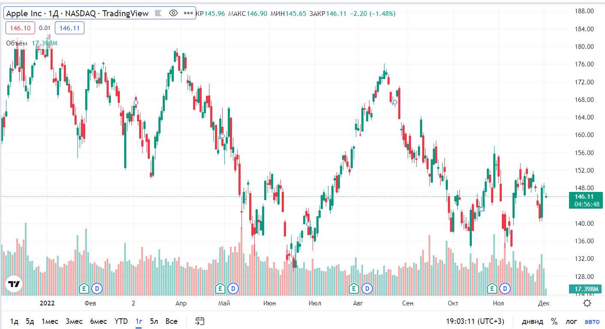Click the dividend D marker near Ноя
Screen dimensions: 605x329
506,288
